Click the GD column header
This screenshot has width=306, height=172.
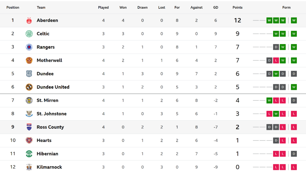pyautogui.click(x=216, y=7)
